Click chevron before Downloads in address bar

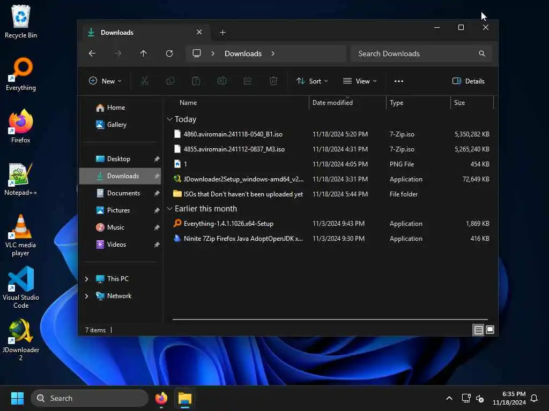[213, 54]
